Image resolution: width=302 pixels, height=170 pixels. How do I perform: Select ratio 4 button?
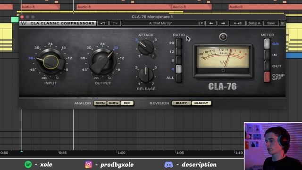tap(179, 69)
